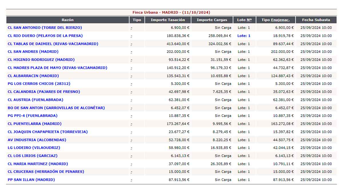View the CL PUENTELARRA (MADRID) listing

35,124
